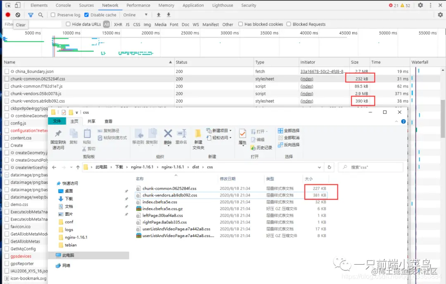The image size is (446, 284).
Task: Click the red error count indicator
Action: coord(394,5)
